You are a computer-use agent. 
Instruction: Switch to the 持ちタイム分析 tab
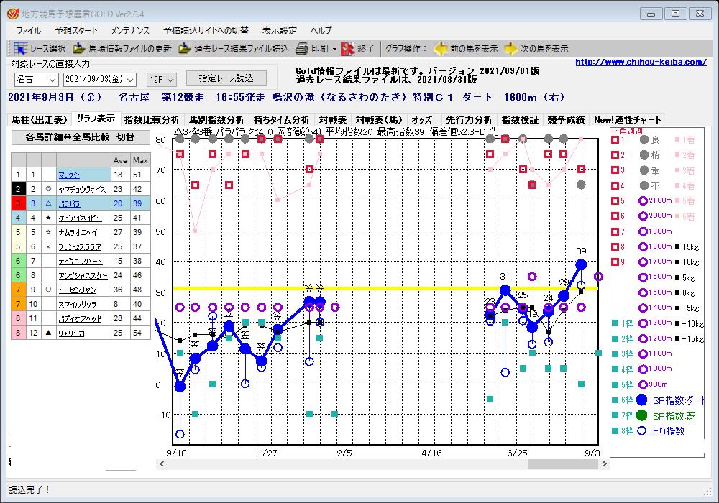(x=282, y=119)
